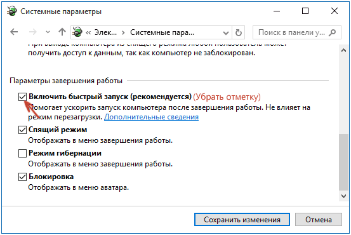Select the Системные пара... breadcrumb item

(162, 32)
